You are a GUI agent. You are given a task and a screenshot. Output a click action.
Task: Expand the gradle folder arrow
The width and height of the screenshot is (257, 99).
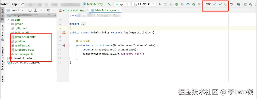(8, 24)
